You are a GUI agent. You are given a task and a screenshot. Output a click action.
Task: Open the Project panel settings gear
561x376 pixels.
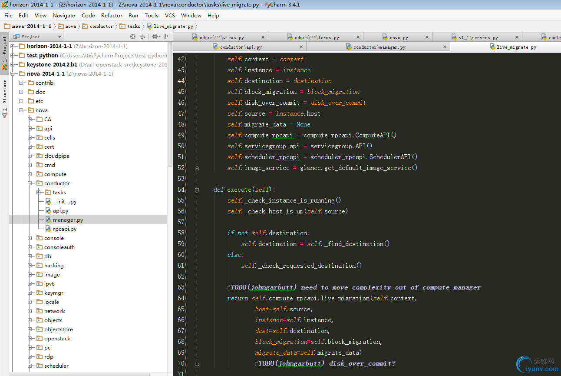coord(155,37)
